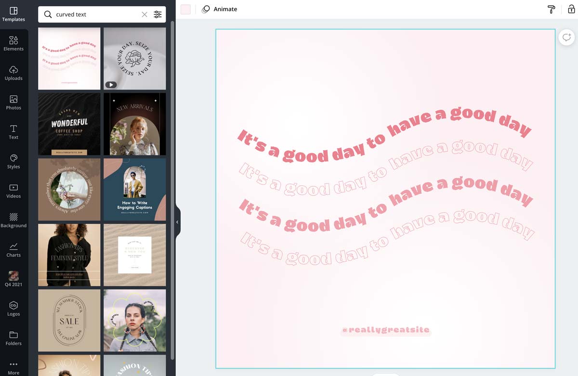The image size is (578, 376).
Task: Open the Folders panel
Action: (13, 338)
